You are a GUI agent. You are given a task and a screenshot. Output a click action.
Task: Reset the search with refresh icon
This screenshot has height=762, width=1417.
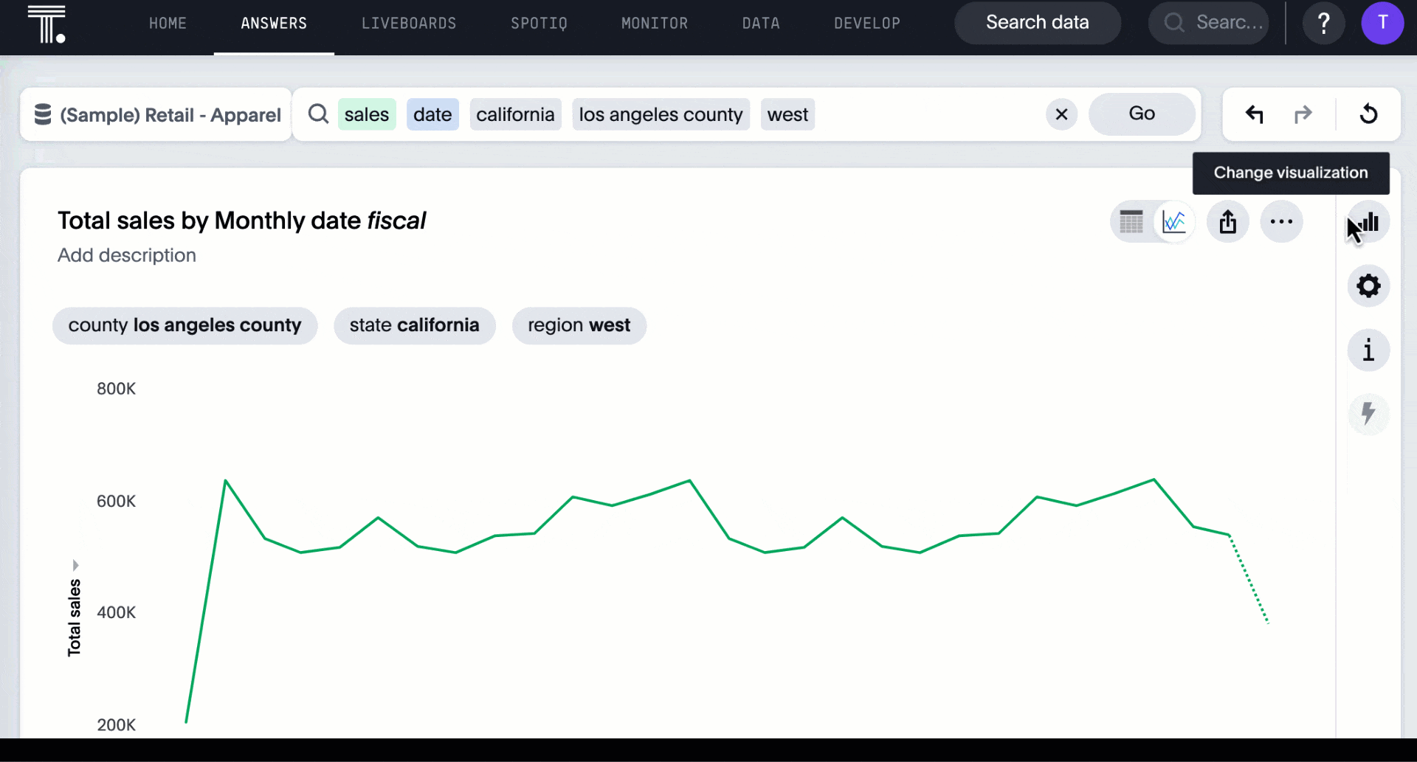tap(1368, 114)
